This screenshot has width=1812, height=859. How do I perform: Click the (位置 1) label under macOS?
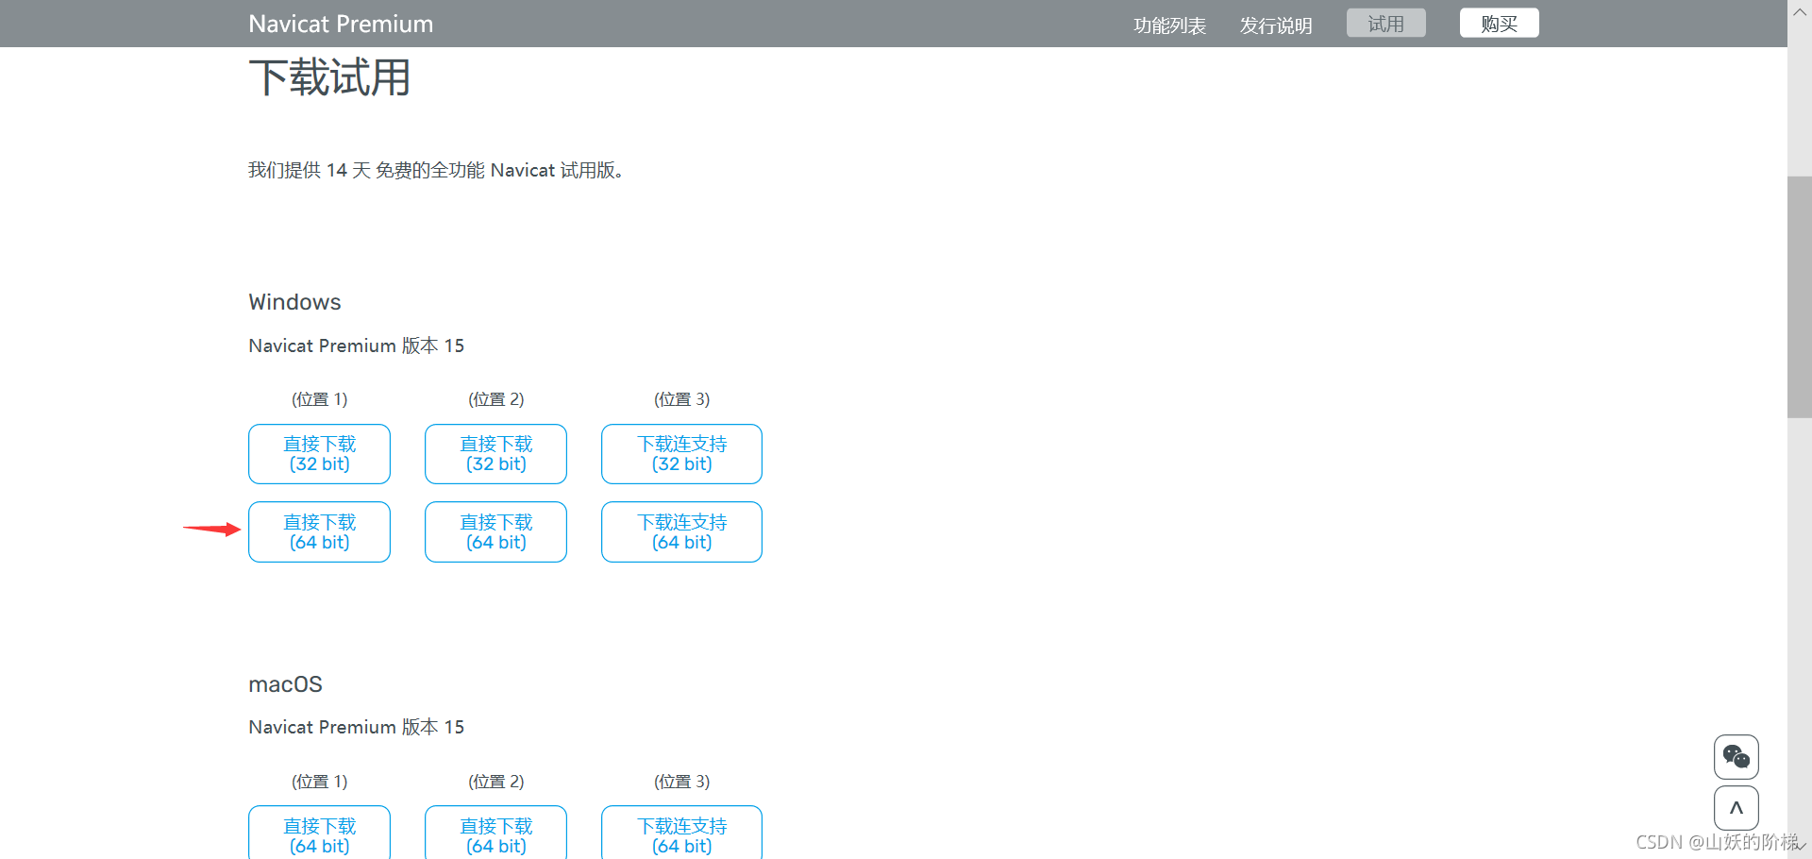point(319,782)
